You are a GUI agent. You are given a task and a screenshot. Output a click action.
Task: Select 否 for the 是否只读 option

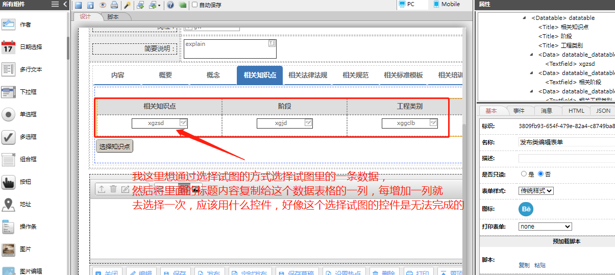coord(540,174)
